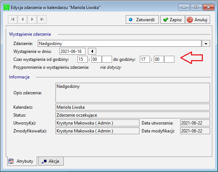Click the date field 2021-06-16
This screenshot has width=218, height=172.
pos(72,51)
